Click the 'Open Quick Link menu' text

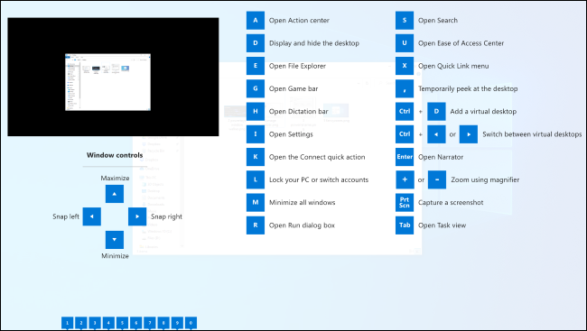point(453,66)
